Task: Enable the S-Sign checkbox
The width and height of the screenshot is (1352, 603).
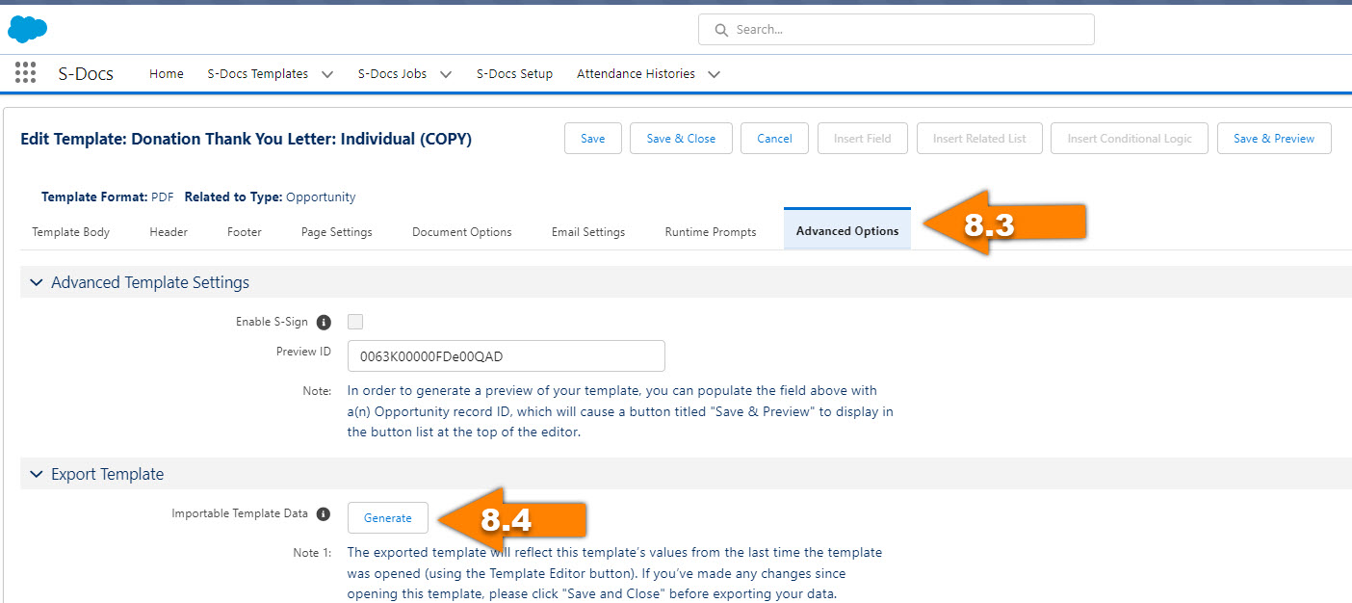Action: point(355,322)
